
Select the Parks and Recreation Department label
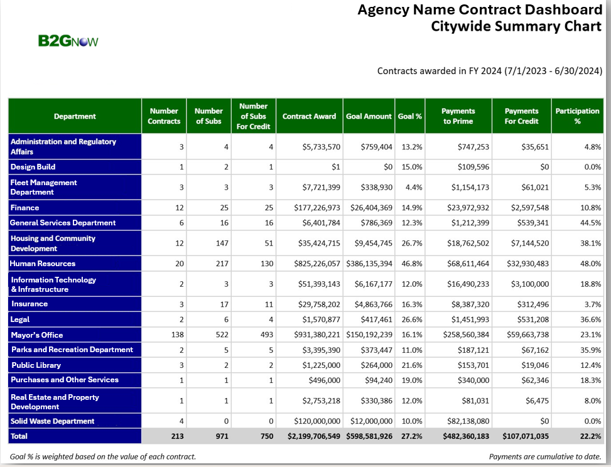pyautogui.click(x=72, y=350)
